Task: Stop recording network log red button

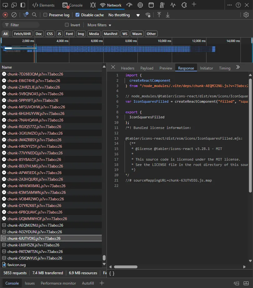Action: coord(5,15)
